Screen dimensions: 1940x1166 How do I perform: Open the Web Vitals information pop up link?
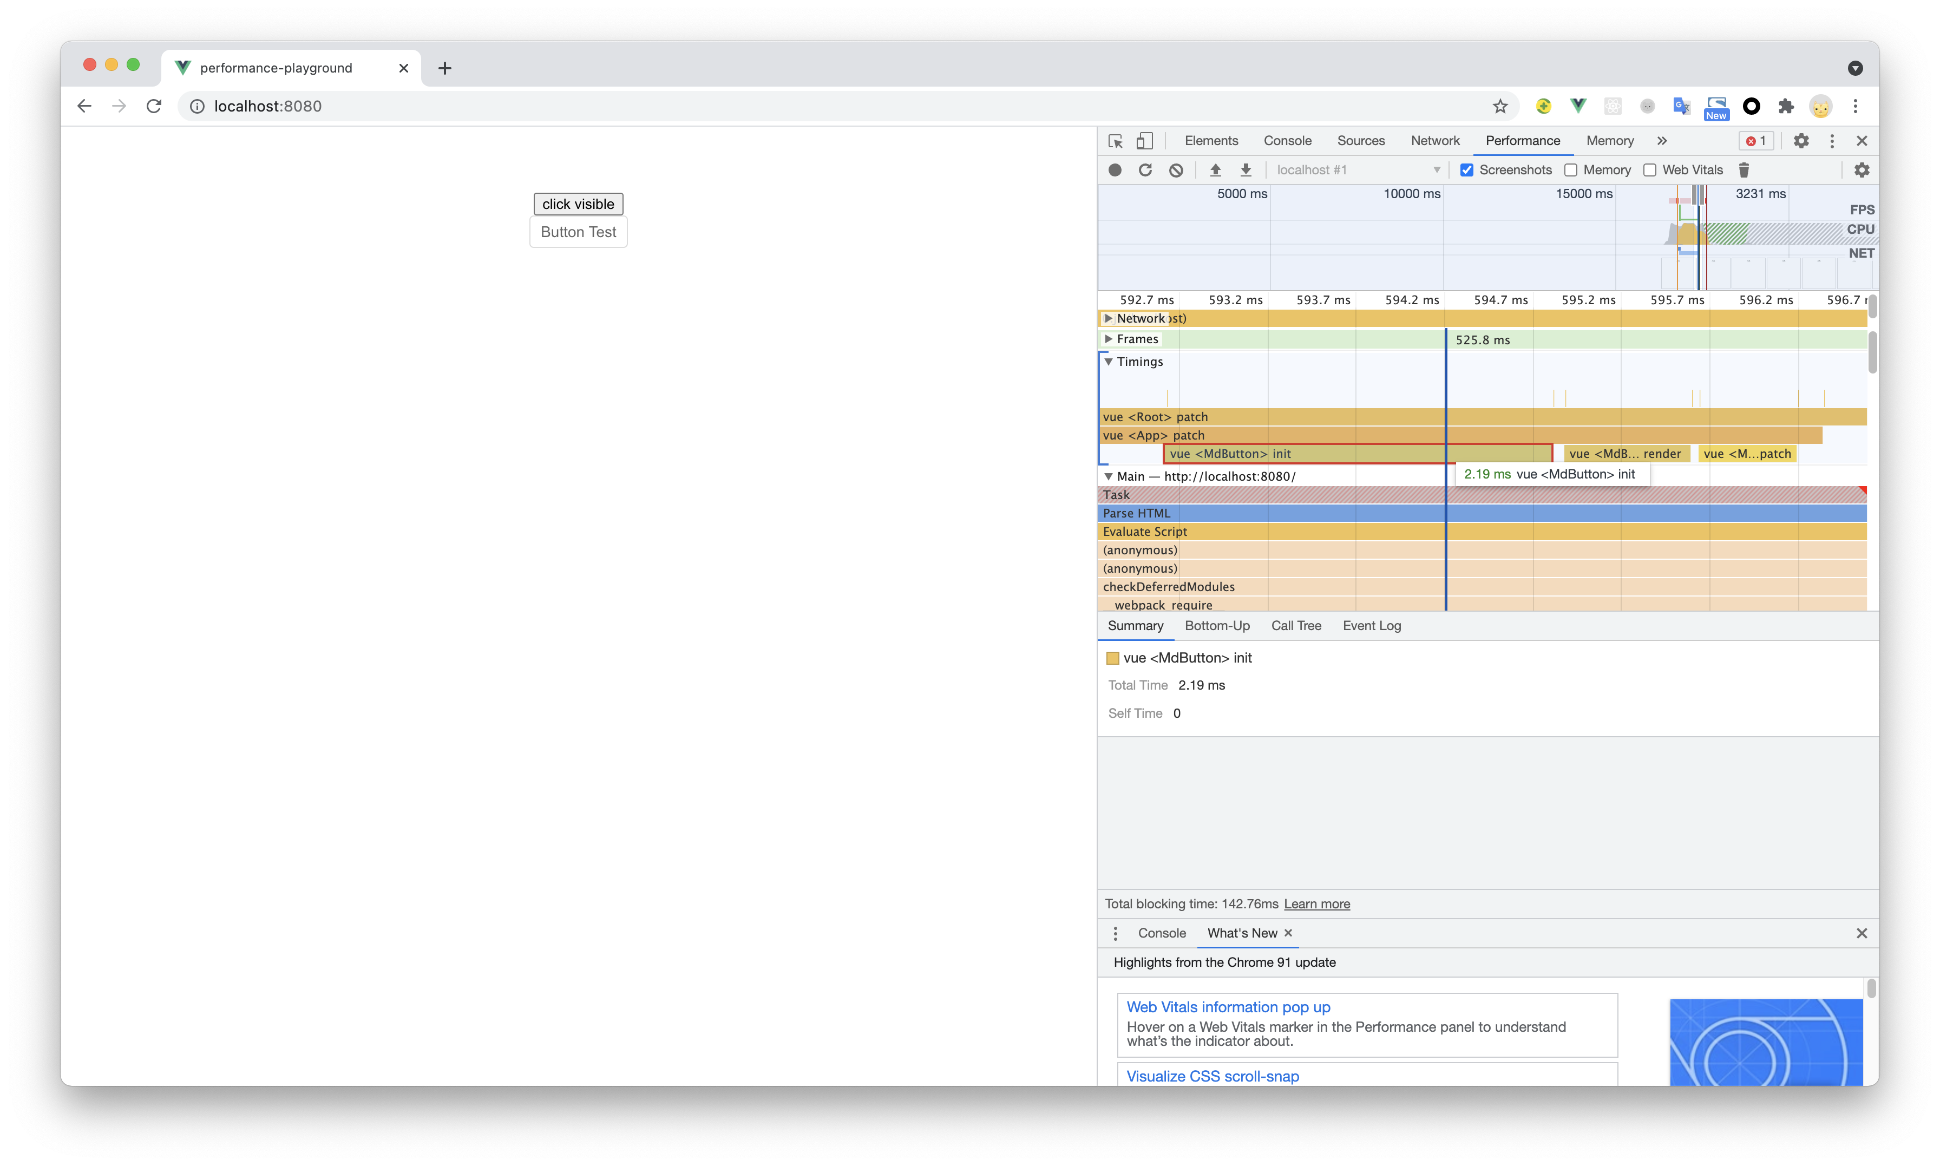(1228, 1006)
